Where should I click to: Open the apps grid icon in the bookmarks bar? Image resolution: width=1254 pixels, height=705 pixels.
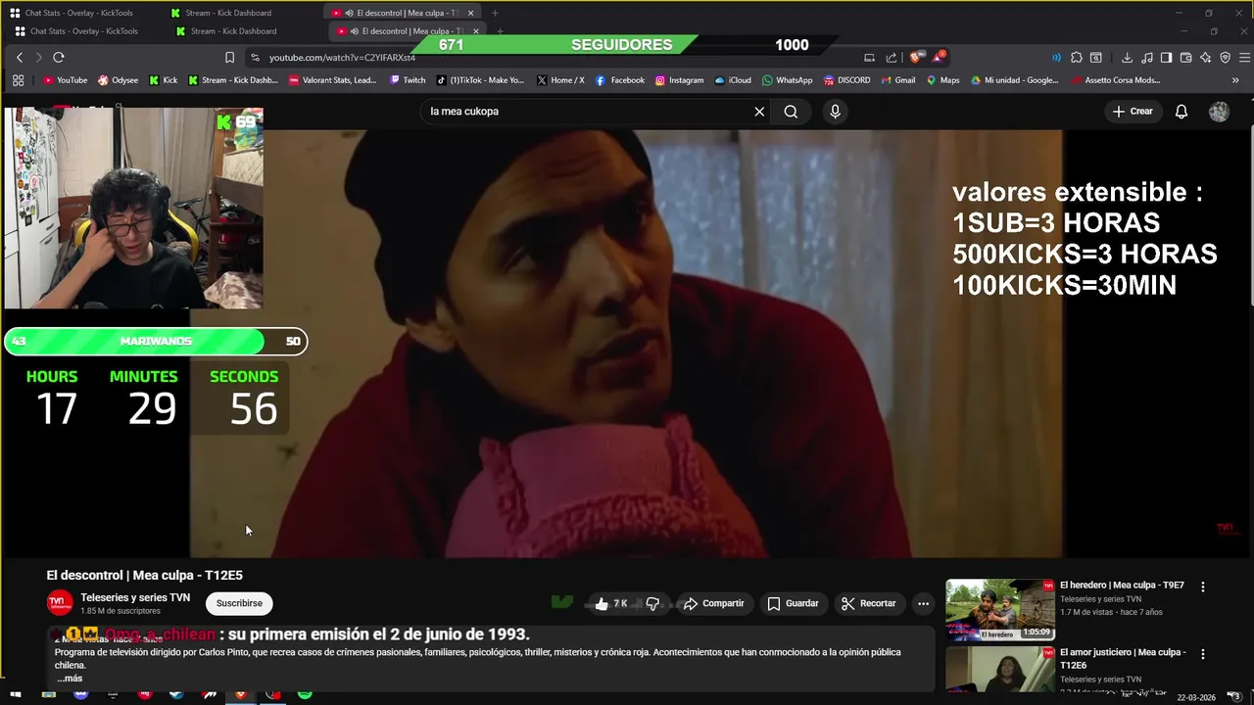[x=18, y=80]
